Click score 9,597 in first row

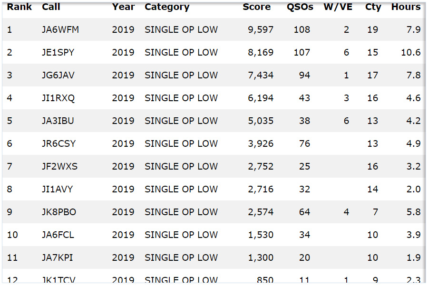[x=261, y=29]
